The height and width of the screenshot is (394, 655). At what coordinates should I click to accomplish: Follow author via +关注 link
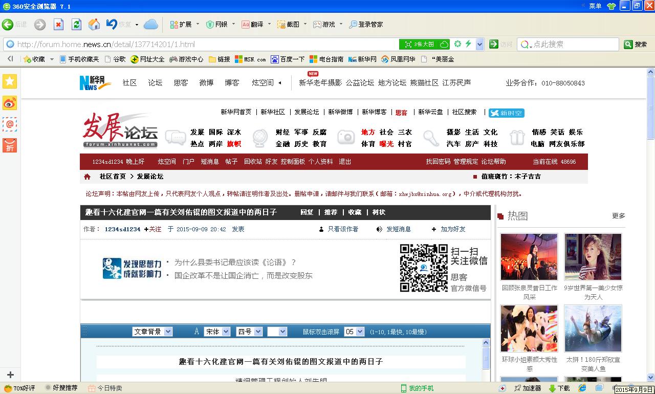click(152, 229)
